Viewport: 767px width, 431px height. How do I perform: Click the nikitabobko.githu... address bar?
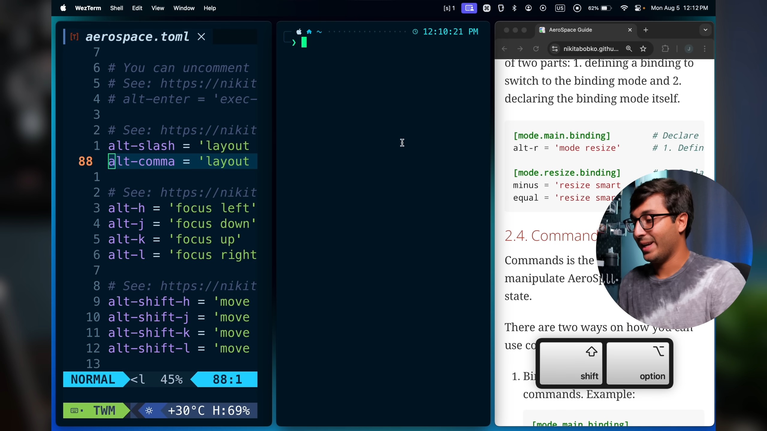point(590,49)
